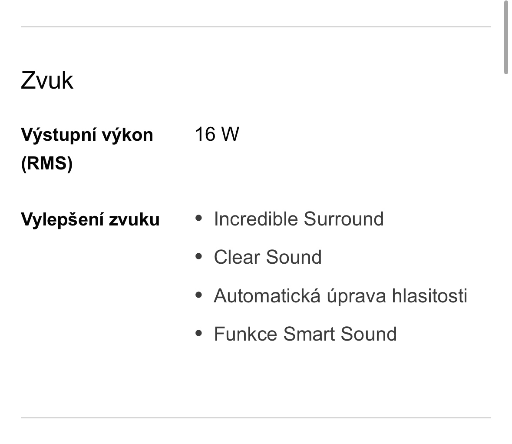This screenshot has width=512, height=444.
Task: Click the Funkce Smart Sound item
Action: pyautogui.click(x=305, y=334)
